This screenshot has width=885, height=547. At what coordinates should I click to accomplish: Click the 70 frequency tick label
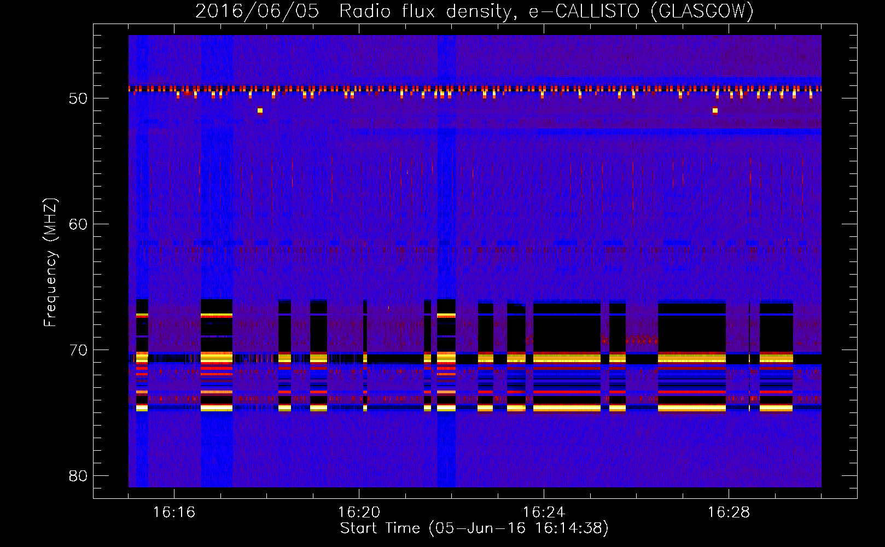[78, 350]
